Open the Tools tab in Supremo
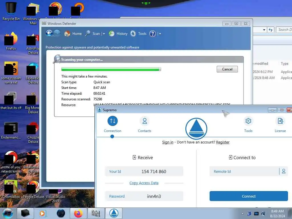The height and width of the screenshot is (219, 292). tap(248, 124)
